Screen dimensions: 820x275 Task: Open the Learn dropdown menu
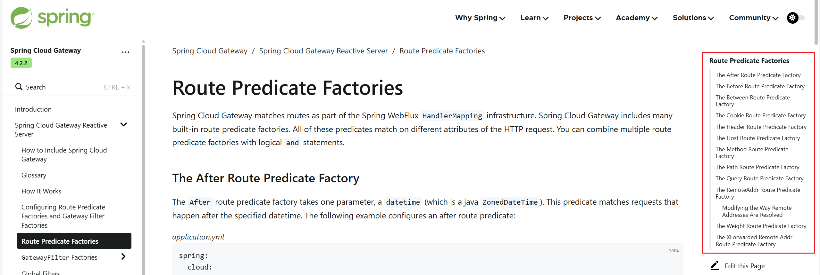[534, 18]
